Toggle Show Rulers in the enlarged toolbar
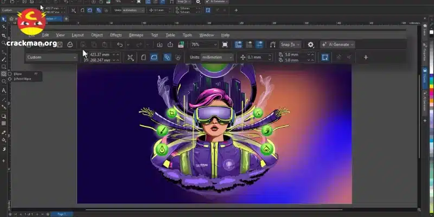The height and width of the screenshot is (217, 434). 238,44
